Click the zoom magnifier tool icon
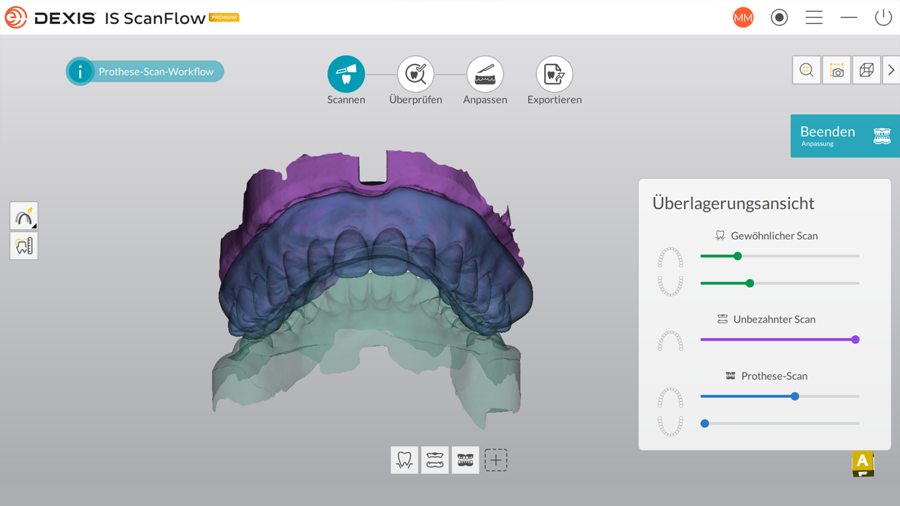The height and width of the screenshot is (506, 900). [806, 70]
